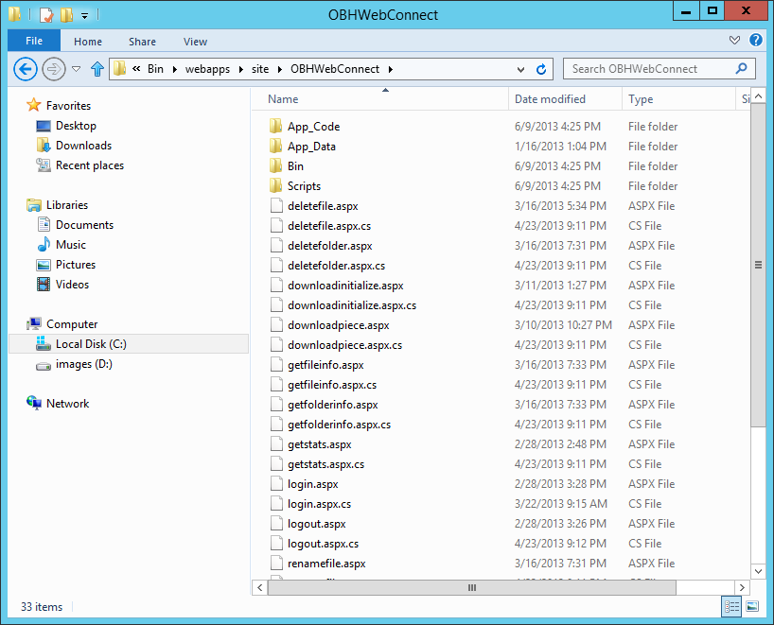Screen dimensions: 774x625
Task: Open Documents library
Action: click(84, 225)
